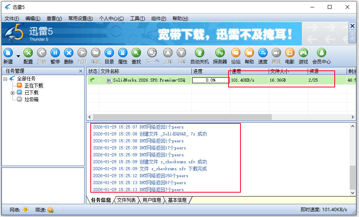Click right arrow of task list scrollbar

[x=352, y=117]
